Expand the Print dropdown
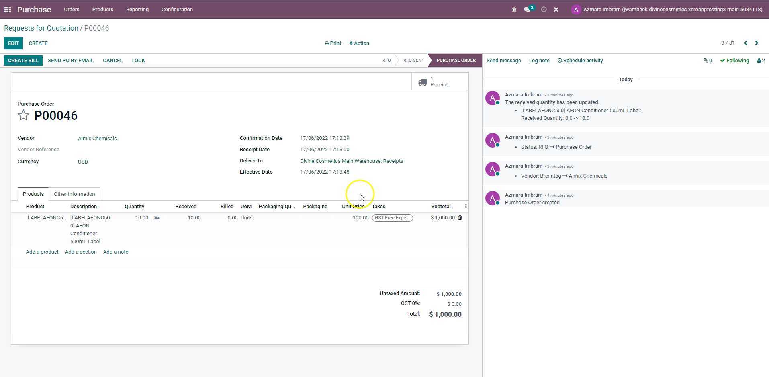Image resolution: width=769 pixels, height=377 pixels. (333, 43)
